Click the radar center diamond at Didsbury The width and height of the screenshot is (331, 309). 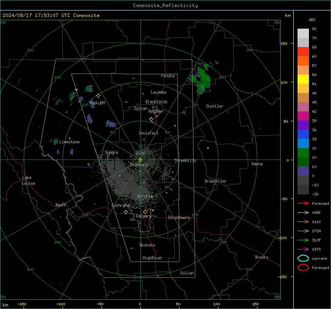coord(140,160)
